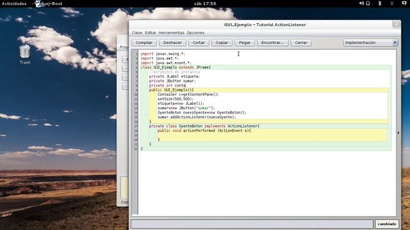Screen dimensions: 410x230
Task: Open the Opciones menu
Action: click(x=195, y=33)
